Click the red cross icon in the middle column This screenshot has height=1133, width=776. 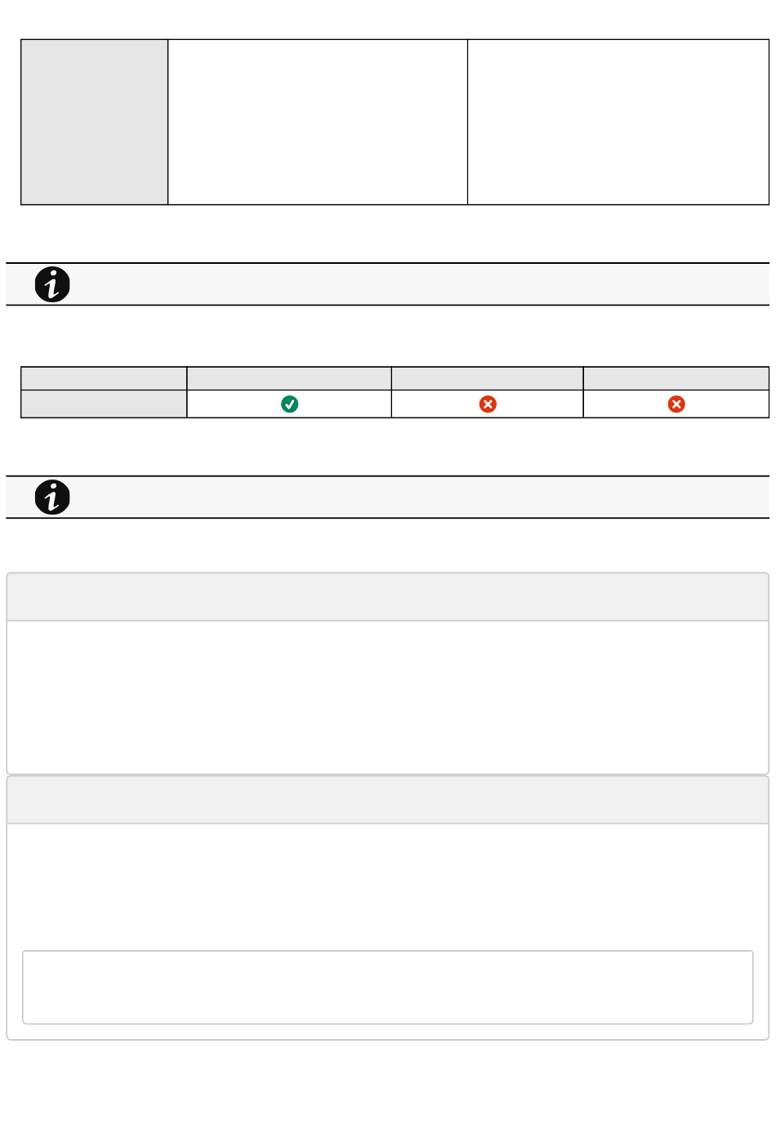488,404
